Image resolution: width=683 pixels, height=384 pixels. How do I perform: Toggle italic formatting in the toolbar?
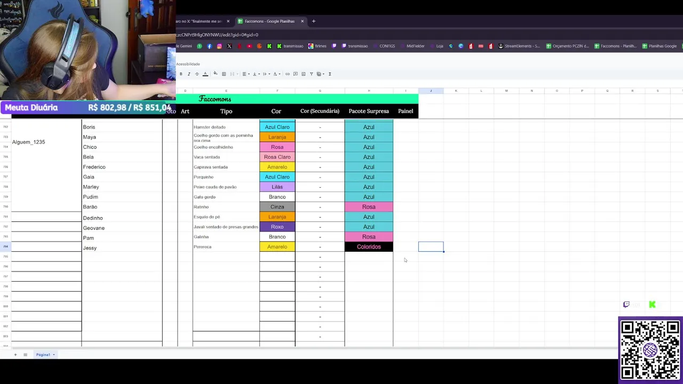189,74
